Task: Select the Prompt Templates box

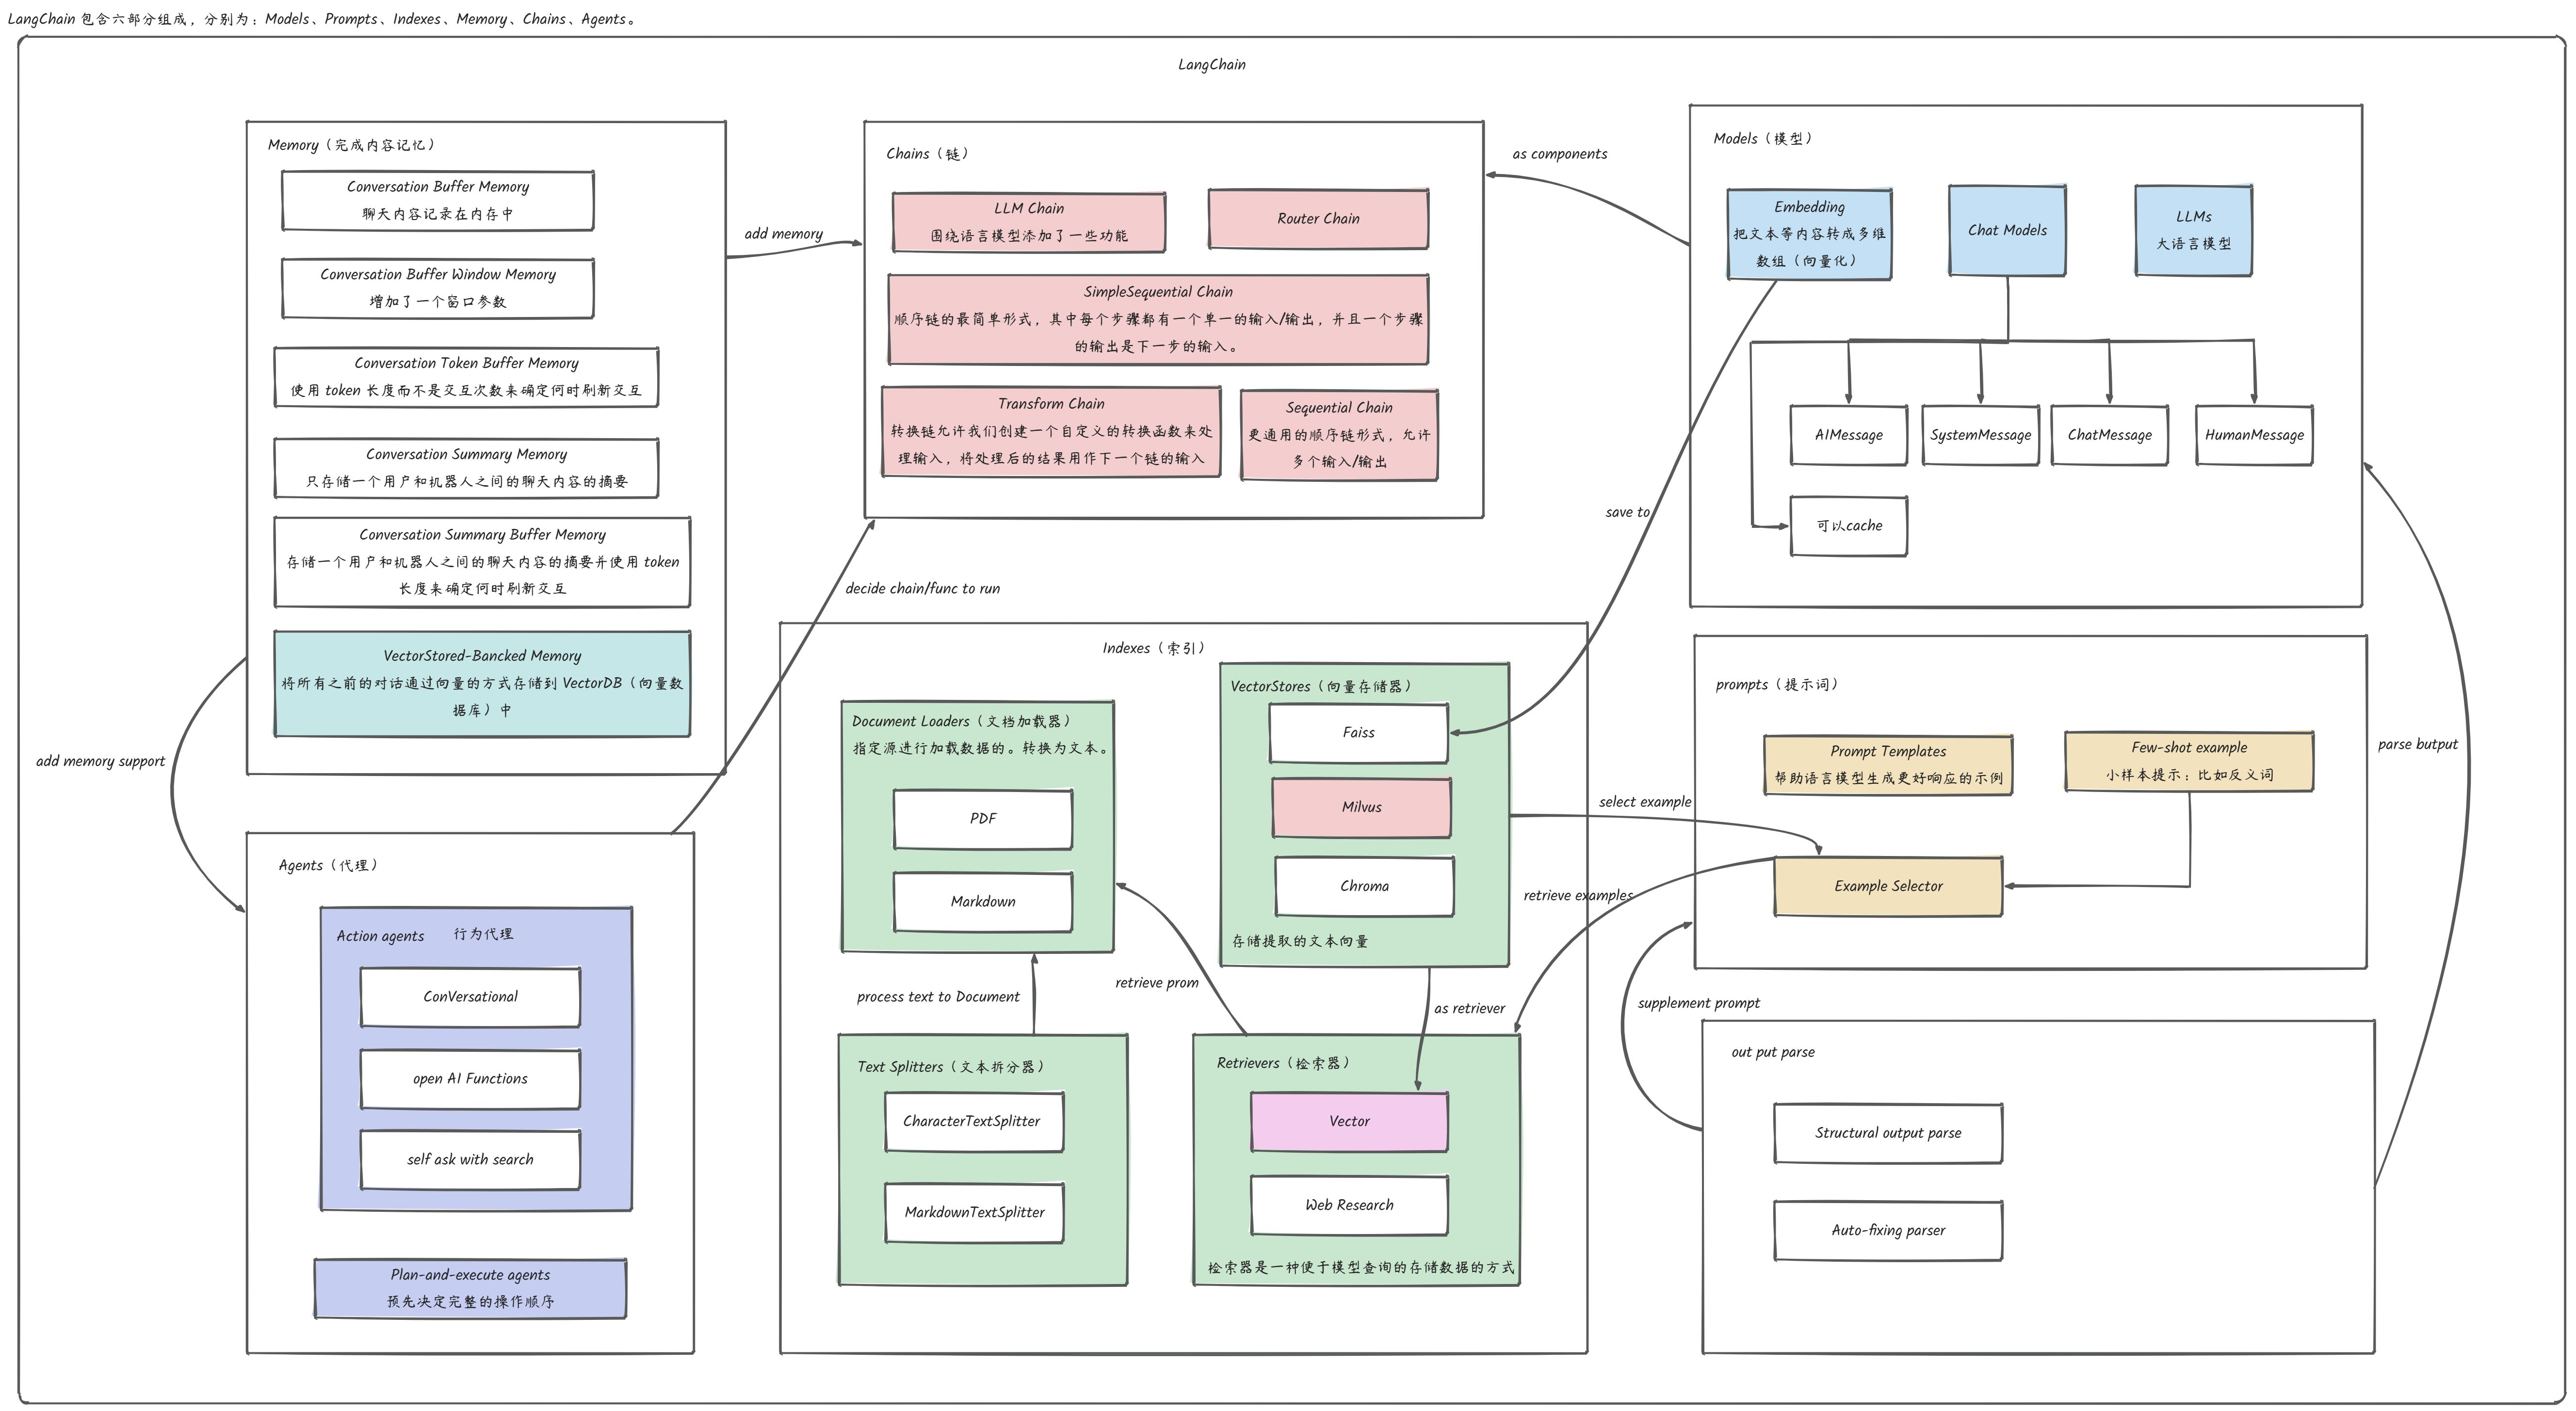Action: click(x=1888, y=764)
